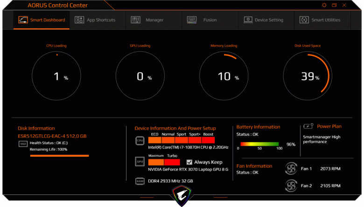This screenshot has height=207, width=364.
Task: Click the Fan Information heading
Action: click(x=254, y=166)
